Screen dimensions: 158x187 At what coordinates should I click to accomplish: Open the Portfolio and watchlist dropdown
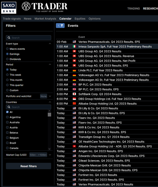tap(50, 96)
